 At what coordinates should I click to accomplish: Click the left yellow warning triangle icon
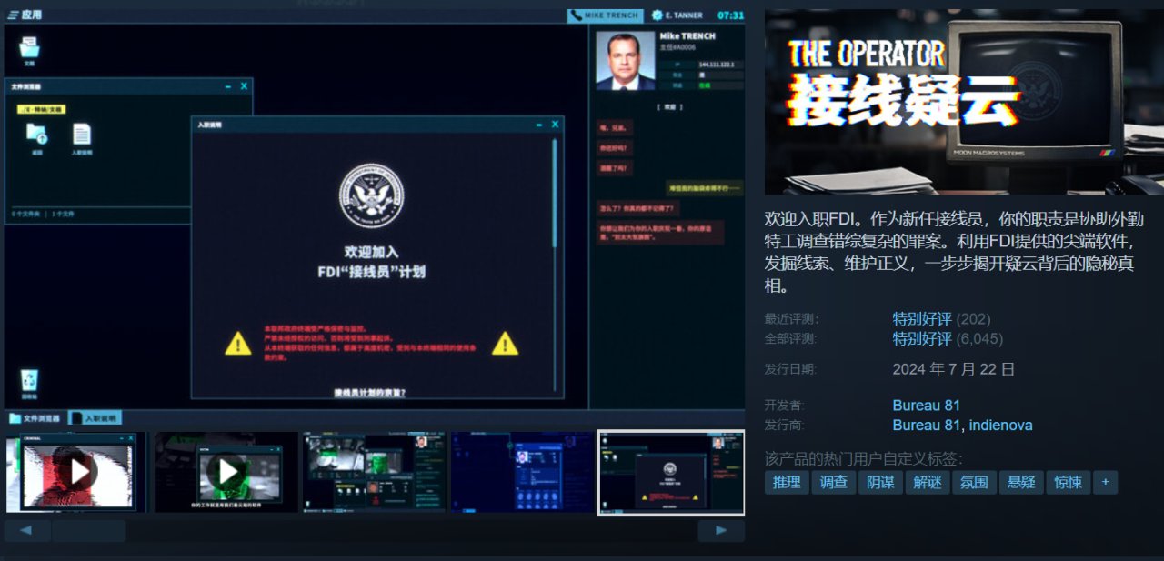[x=238, y=343]
